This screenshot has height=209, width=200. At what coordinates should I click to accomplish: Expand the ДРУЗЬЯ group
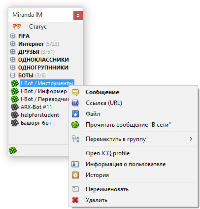(x=12, y=52)
